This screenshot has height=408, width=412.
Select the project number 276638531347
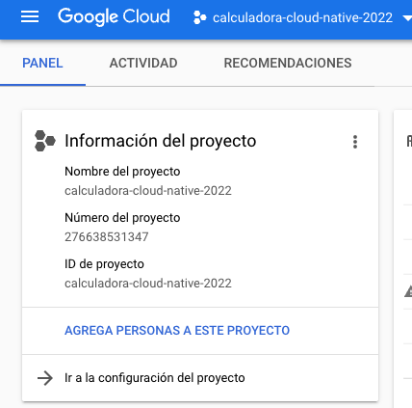point(107,237)
